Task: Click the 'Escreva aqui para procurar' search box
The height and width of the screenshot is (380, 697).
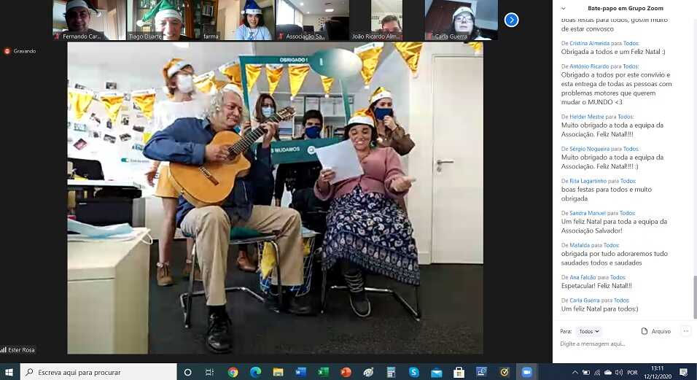Action: pos(98,372)
